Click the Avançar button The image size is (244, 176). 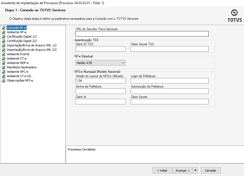183,171
